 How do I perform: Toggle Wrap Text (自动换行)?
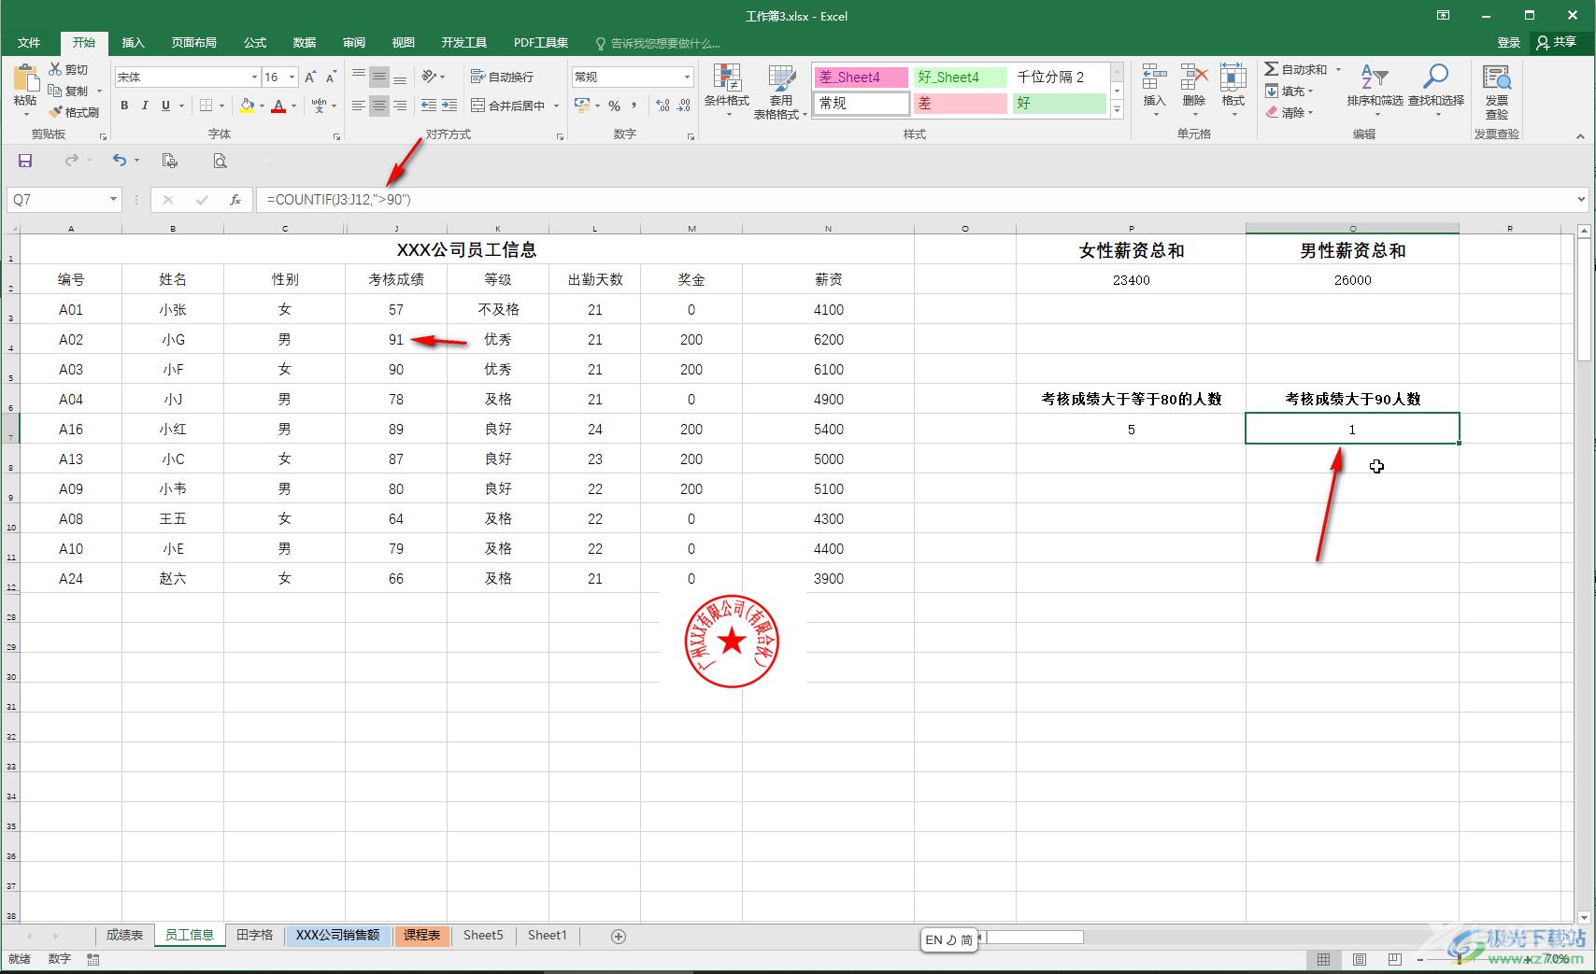tap(502, 77)
